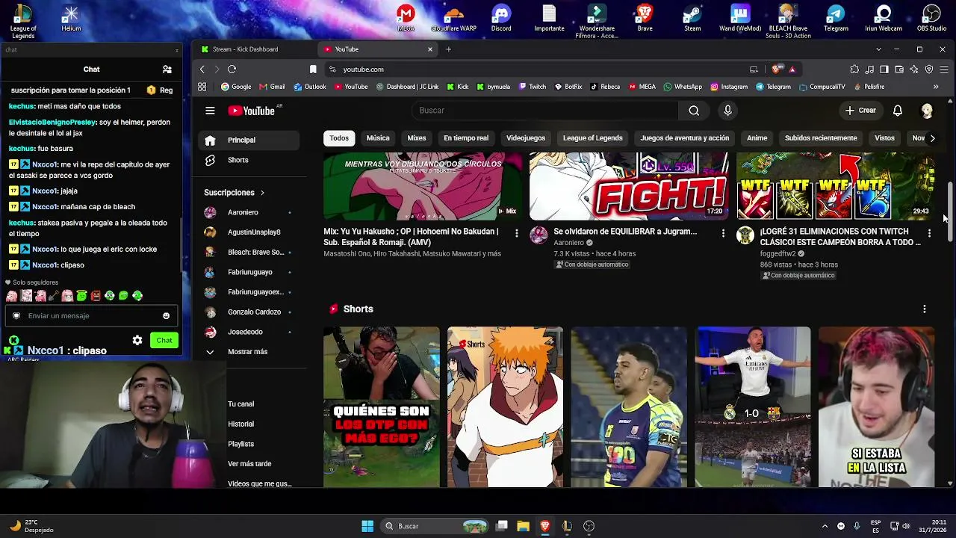The width and height of the screenshot is (956, 538).
Task: Open options for the Shorts shelf
Action: click(925, 309)
